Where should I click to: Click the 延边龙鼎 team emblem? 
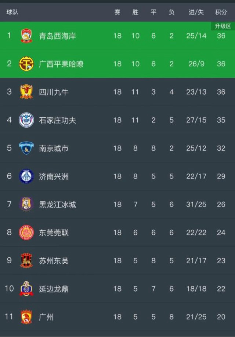[26, 289]
